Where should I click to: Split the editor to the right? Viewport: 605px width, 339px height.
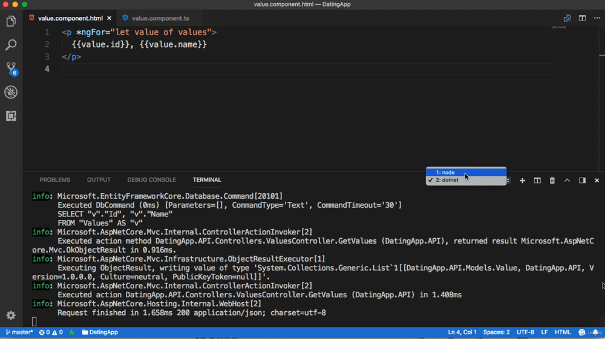point(582,18)
